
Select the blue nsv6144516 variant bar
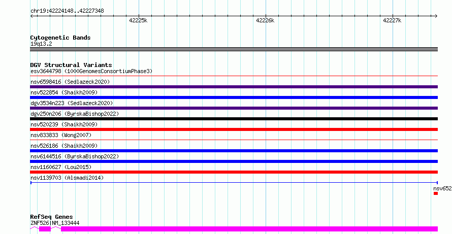[234, 161]
